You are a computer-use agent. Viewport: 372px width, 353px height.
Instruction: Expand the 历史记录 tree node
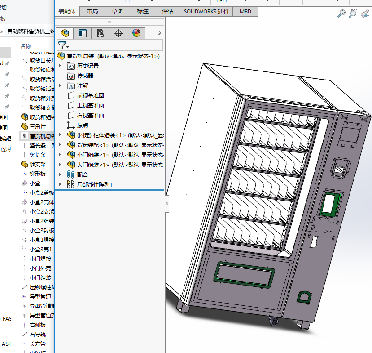click(60, 66)
